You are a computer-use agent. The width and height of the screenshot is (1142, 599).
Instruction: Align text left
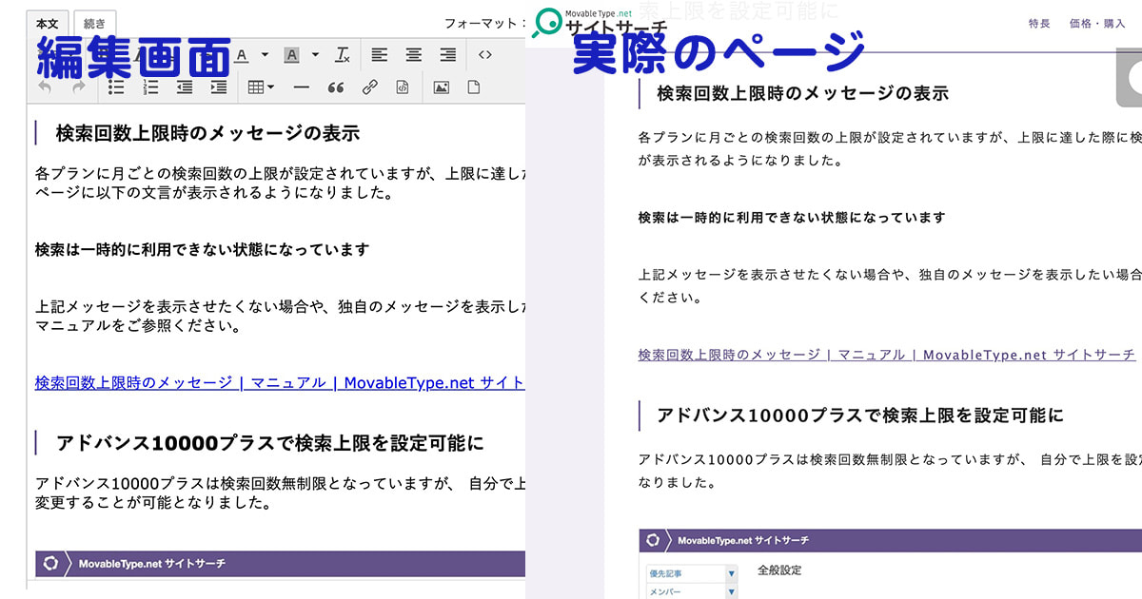(379, 55)
